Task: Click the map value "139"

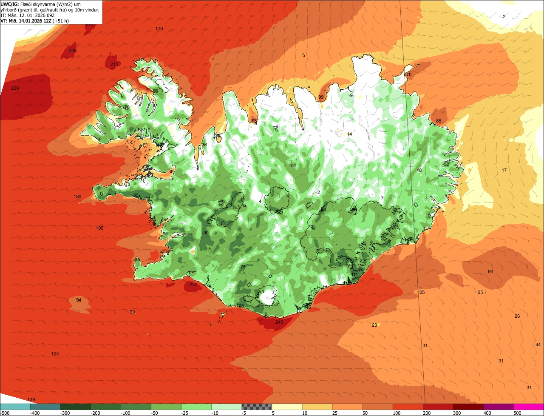Action: [x=31, y=400]
